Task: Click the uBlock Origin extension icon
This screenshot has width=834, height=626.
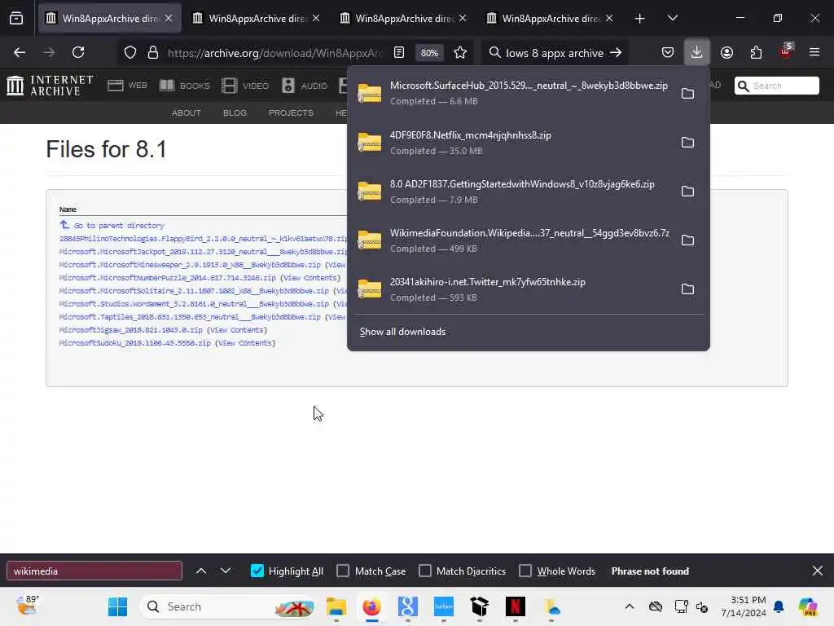Action: click(x=786, y=52)
